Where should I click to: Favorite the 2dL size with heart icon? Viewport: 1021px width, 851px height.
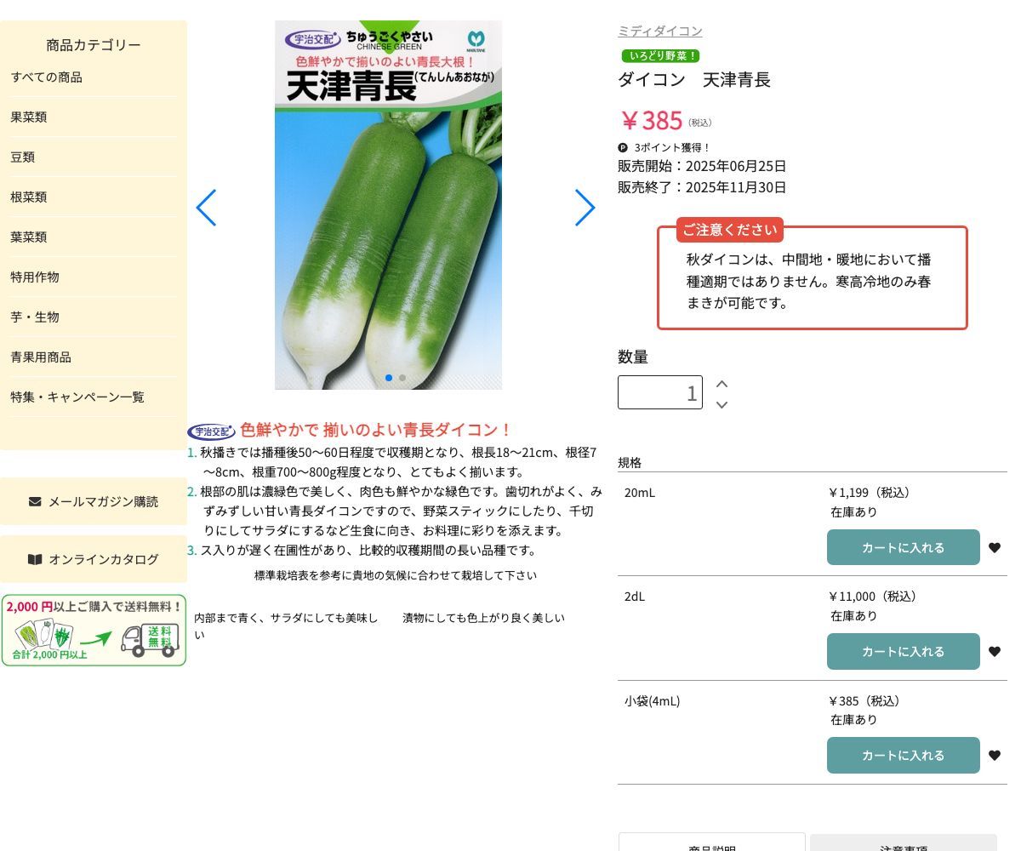tap(995, 652)
